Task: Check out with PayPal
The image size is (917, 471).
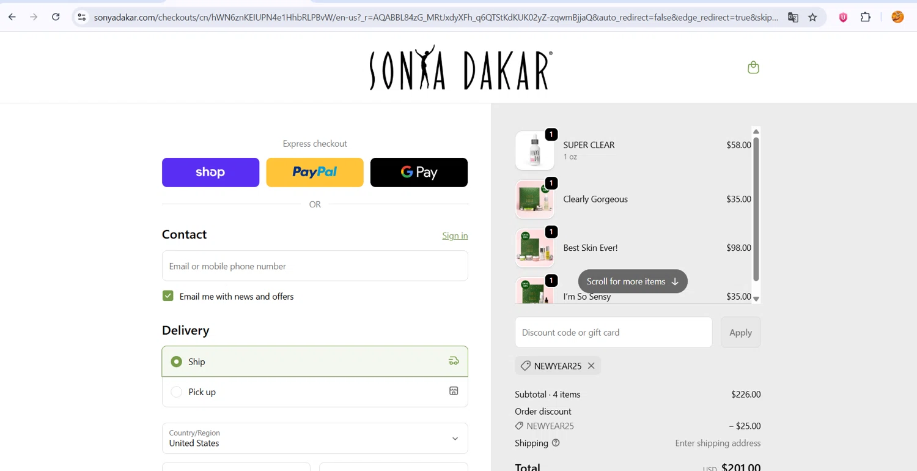Action: coord(315,172)
